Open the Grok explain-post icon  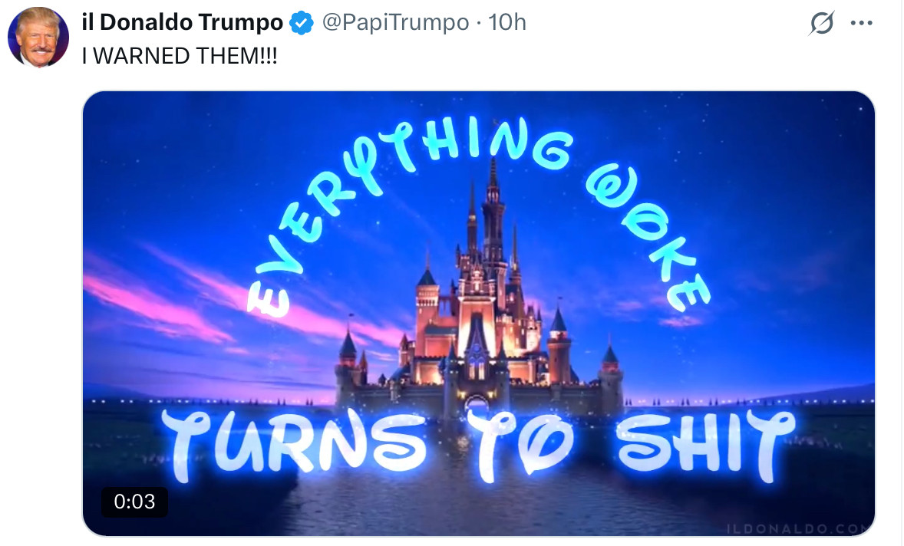[x=822, y=23]
